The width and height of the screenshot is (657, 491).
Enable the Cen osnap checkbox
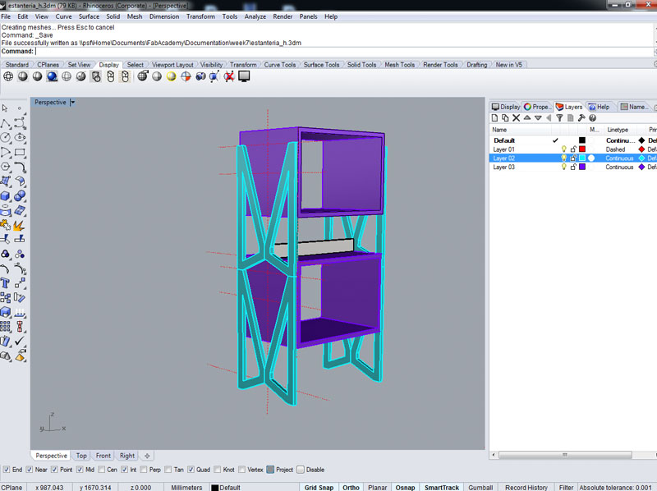(x=101, y=470)
